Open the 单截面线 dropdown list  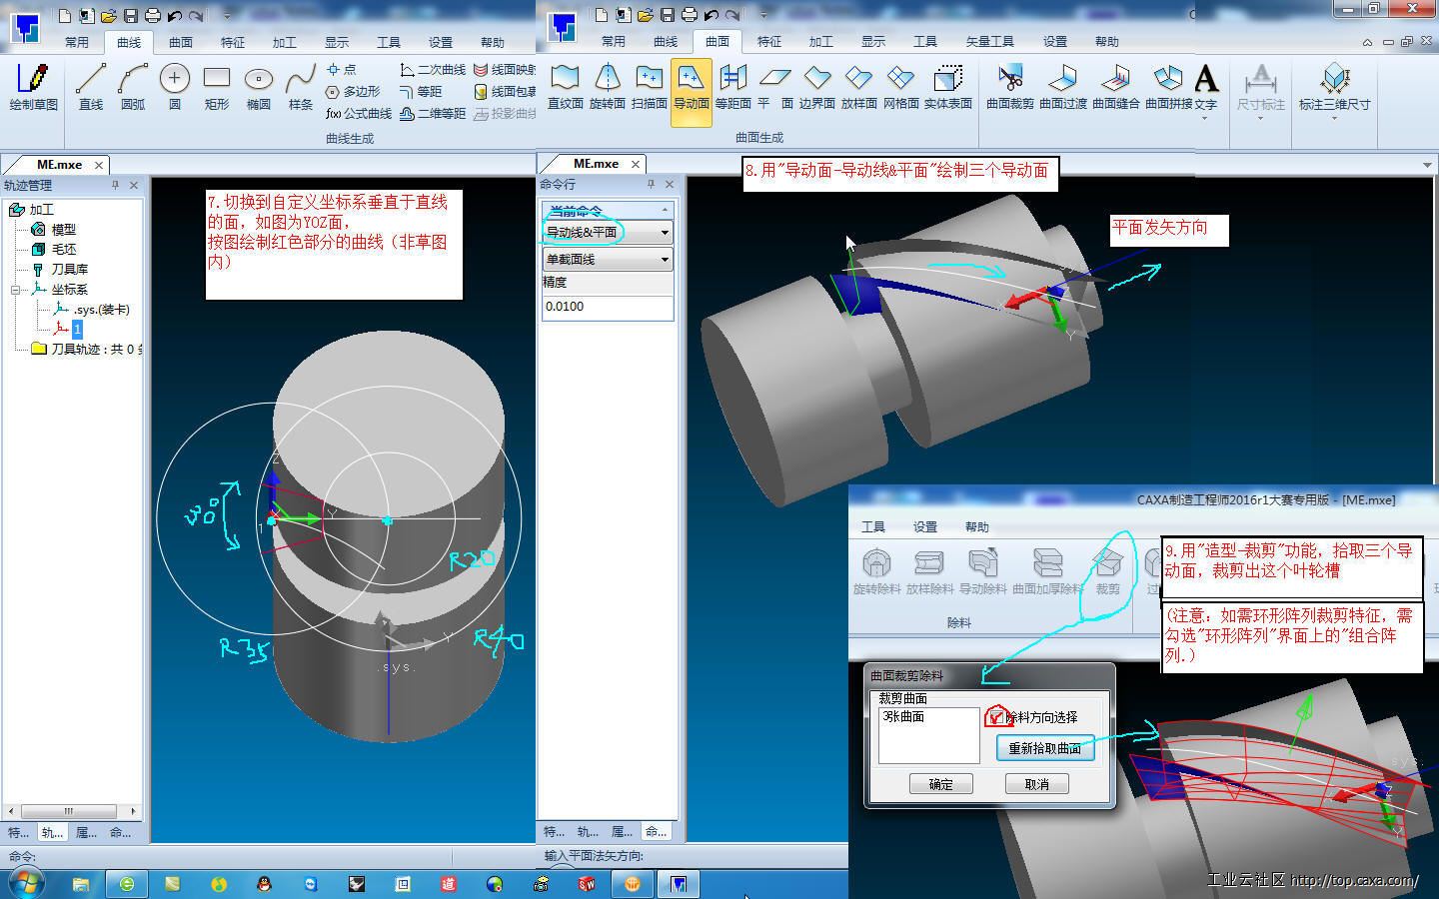tap(665, 259)
